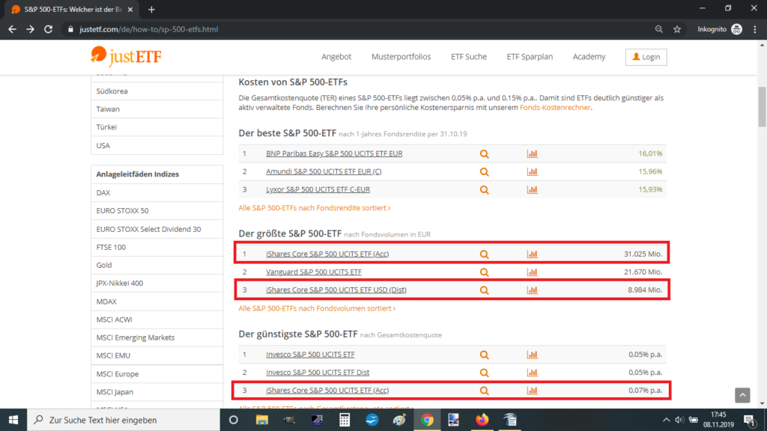Image resolution: width=767 pixels, height=431 pixels.
Task: Open the Windows Start menu
Action: (x=13, y=420)
